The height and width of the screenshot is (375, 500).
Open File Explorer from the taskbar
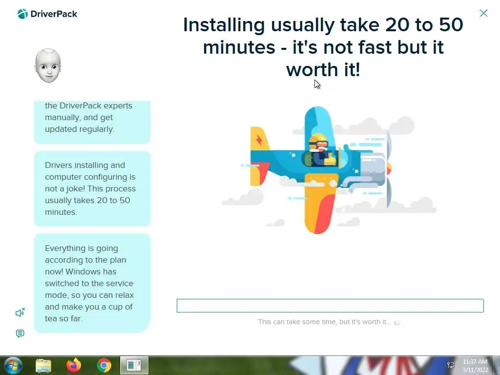[x=43, y=365]
